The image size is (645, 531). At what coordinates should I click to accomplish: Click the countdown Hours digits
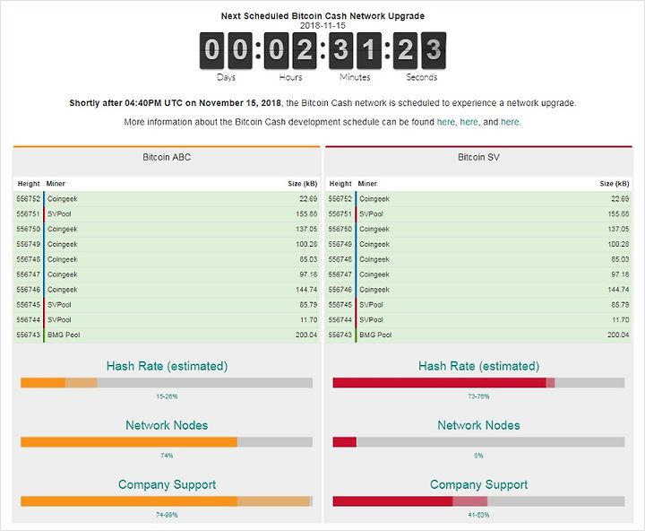[290, 50]
